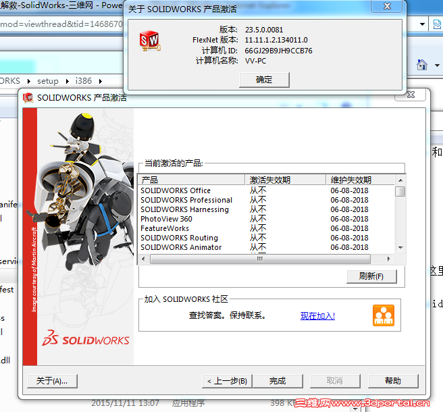
Task: Click the 66GJ29B9JH9CCB76 computer ID text
Action: pyautogui.click(x=279, y=51)
